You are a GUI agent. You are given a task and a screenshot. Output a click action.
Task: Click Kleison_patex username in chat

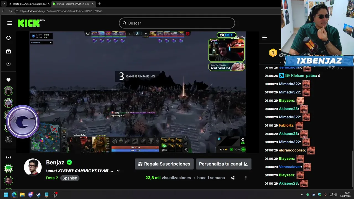(304, 75)
